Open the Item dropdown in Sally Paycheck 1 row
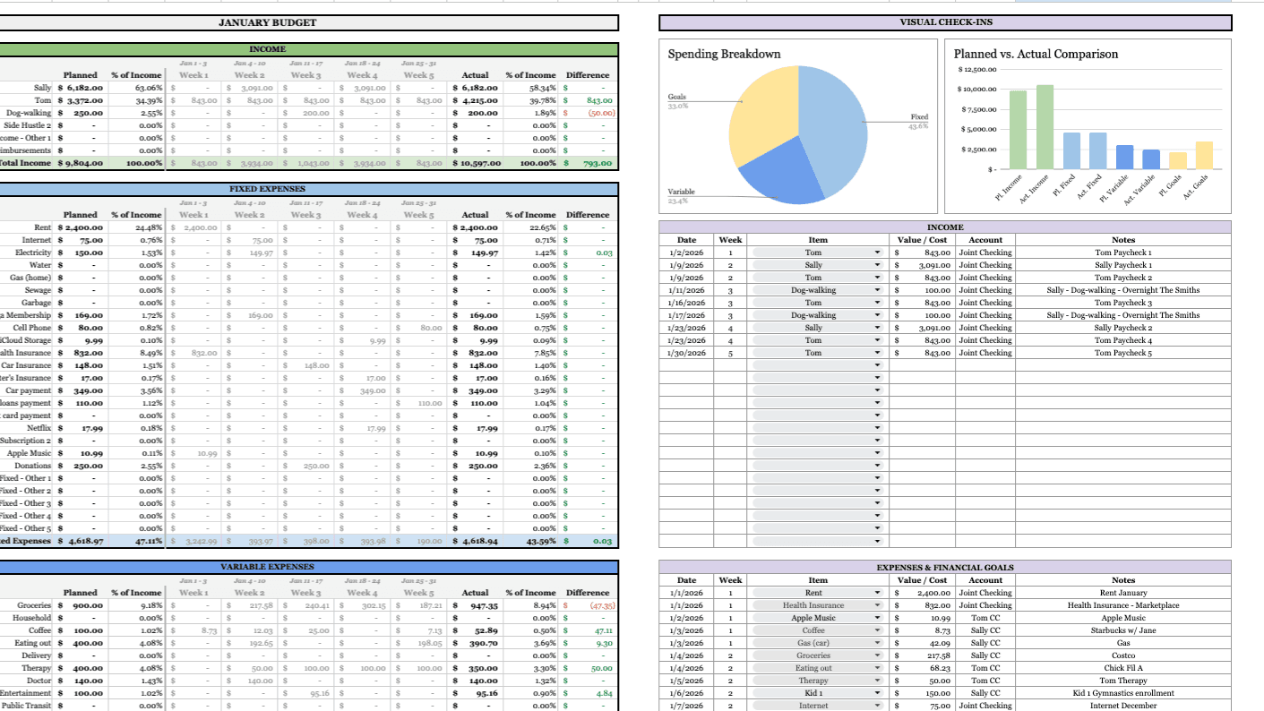This screenshot has height=711, width=1264. (x=877, y=265)
